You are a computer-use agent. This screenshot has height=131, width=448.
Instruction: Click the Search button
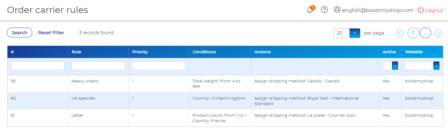pos(19,33)
